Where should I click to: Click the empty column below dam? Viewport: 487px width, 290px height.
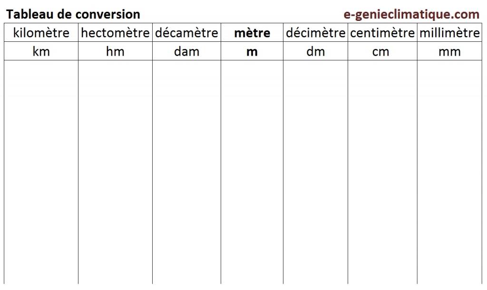pyautogui.click(x=186, y=171)
